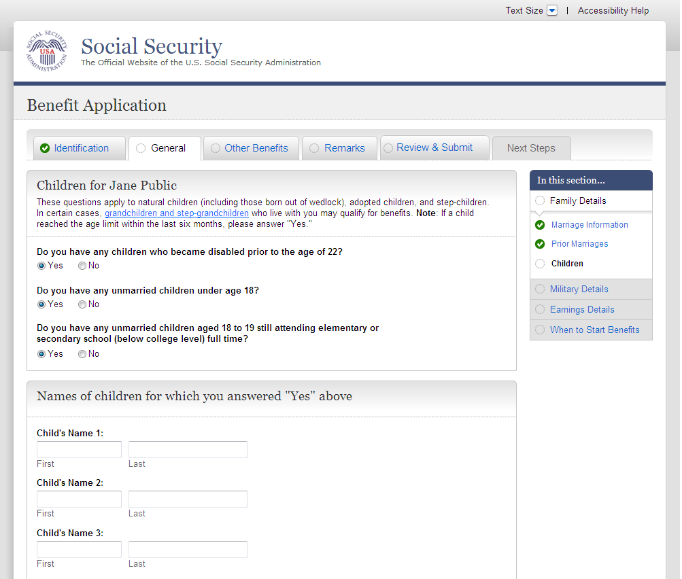Click Child's Name 1 First name field
The image size is (682, 579).
tap(79, 450)
